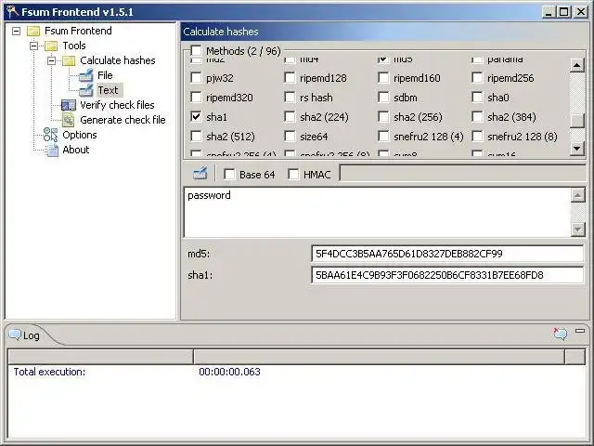594x446 pixels.
Task: Click the File node icon
Action: tap(86, 75)
